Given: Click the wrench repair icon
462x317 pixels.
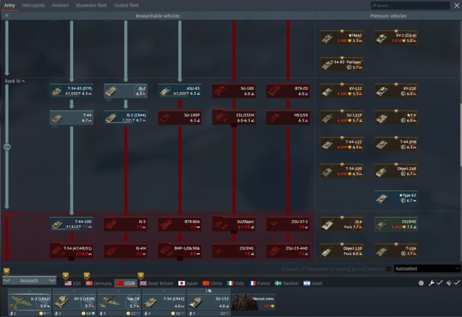Looking at the screenshot, I should click(431, 283).
